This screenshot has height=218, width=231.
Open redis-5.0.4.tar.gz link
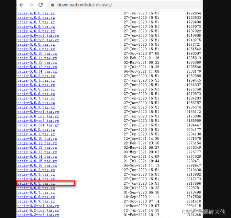(36, 85)
